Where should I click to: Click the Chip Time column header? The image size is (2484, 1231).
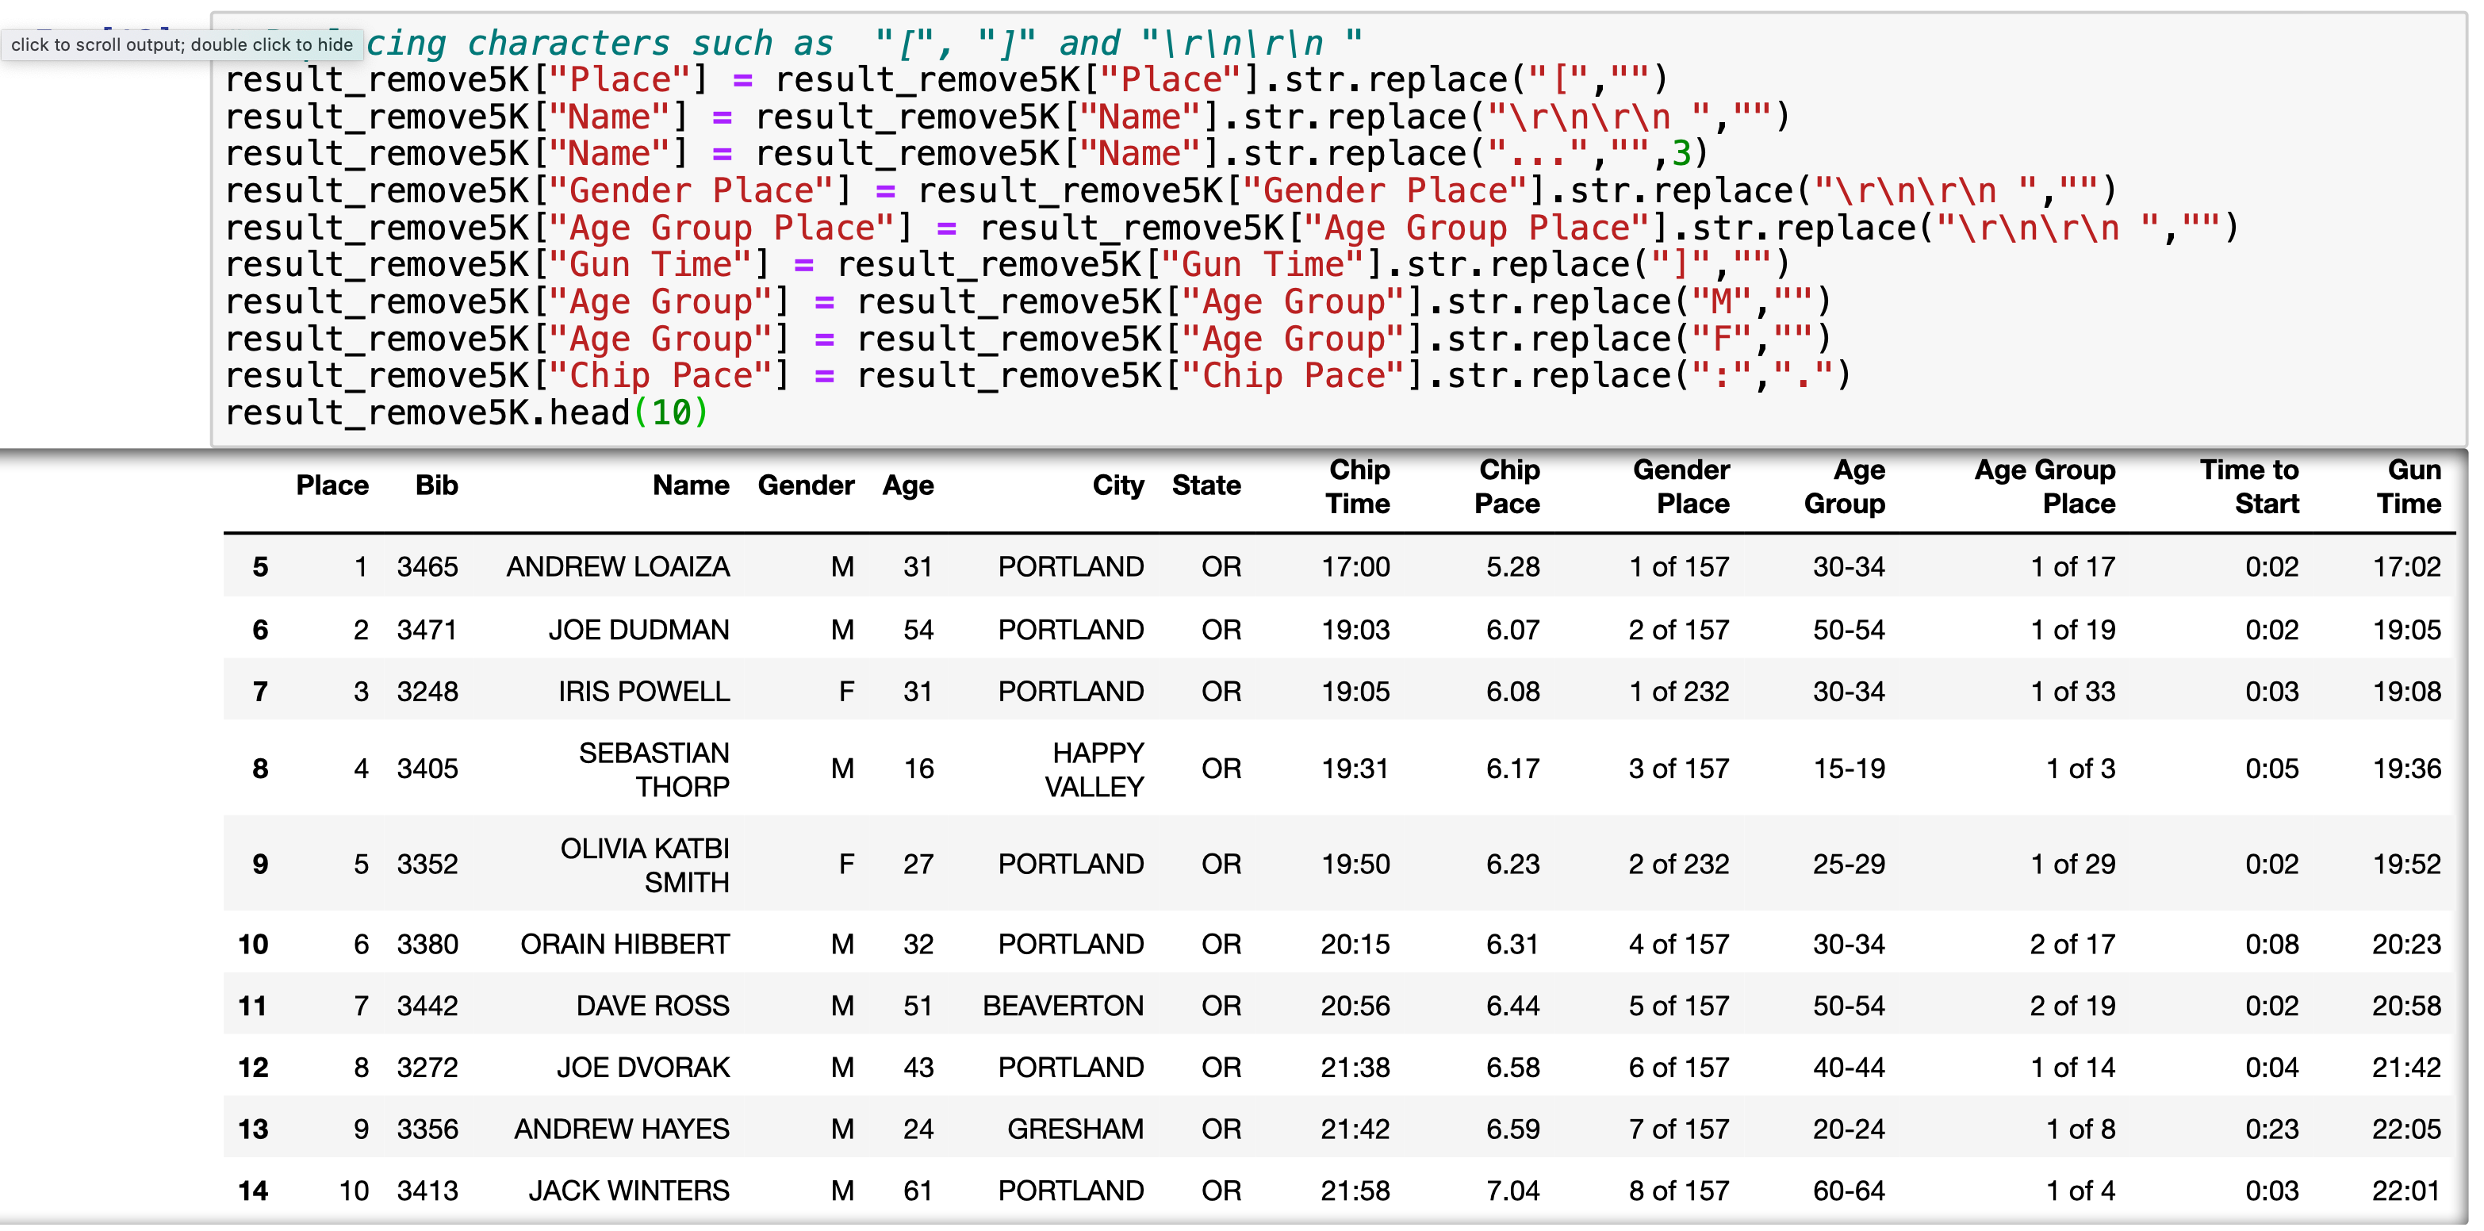[x=1357, y=486]
